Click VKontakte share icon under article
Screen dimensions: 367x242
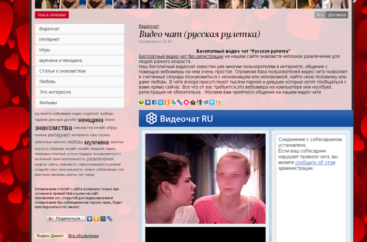pyautogui.click(x=148, y=102)
